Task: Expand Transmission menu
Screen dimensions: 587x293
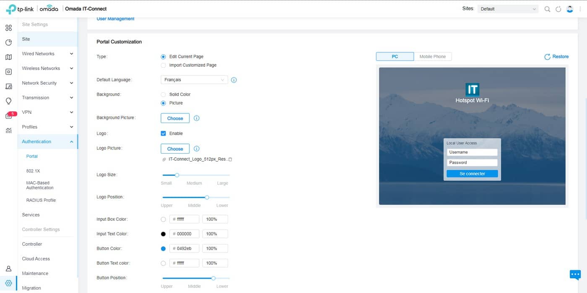Action: pos(47,98)
